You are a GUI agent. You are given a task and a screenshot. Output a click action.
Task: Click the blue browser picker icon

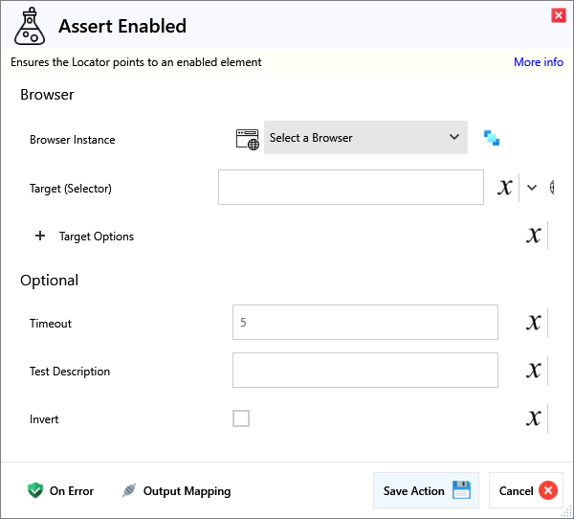[x=492, y=138]
